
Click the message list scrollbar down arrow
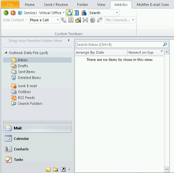[x=166, y=169]
